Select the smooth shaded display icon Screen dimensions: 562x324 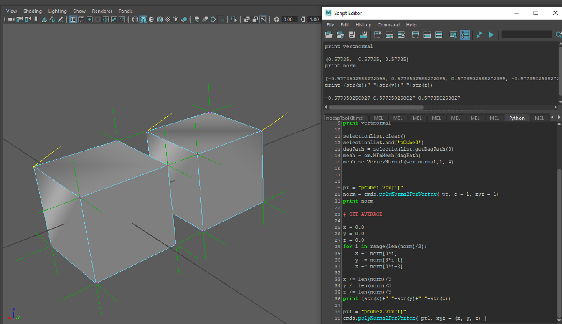point(143,20)
